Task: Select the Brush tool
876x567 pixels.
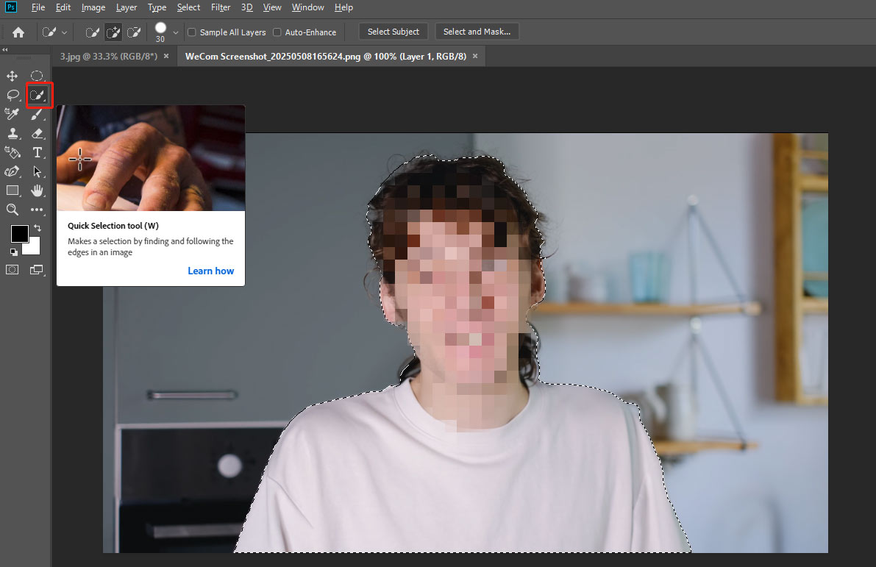Action: (x=37, y=114)
